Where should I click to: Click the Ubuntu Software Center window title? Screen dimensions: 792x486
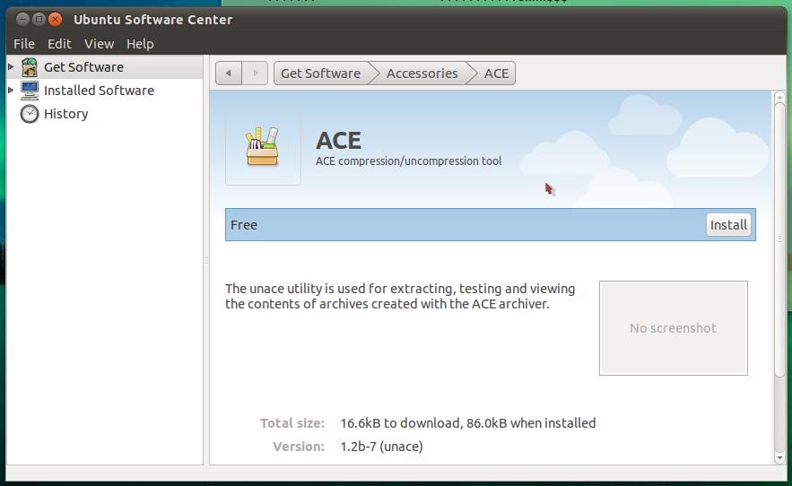(x=153, y=20)
